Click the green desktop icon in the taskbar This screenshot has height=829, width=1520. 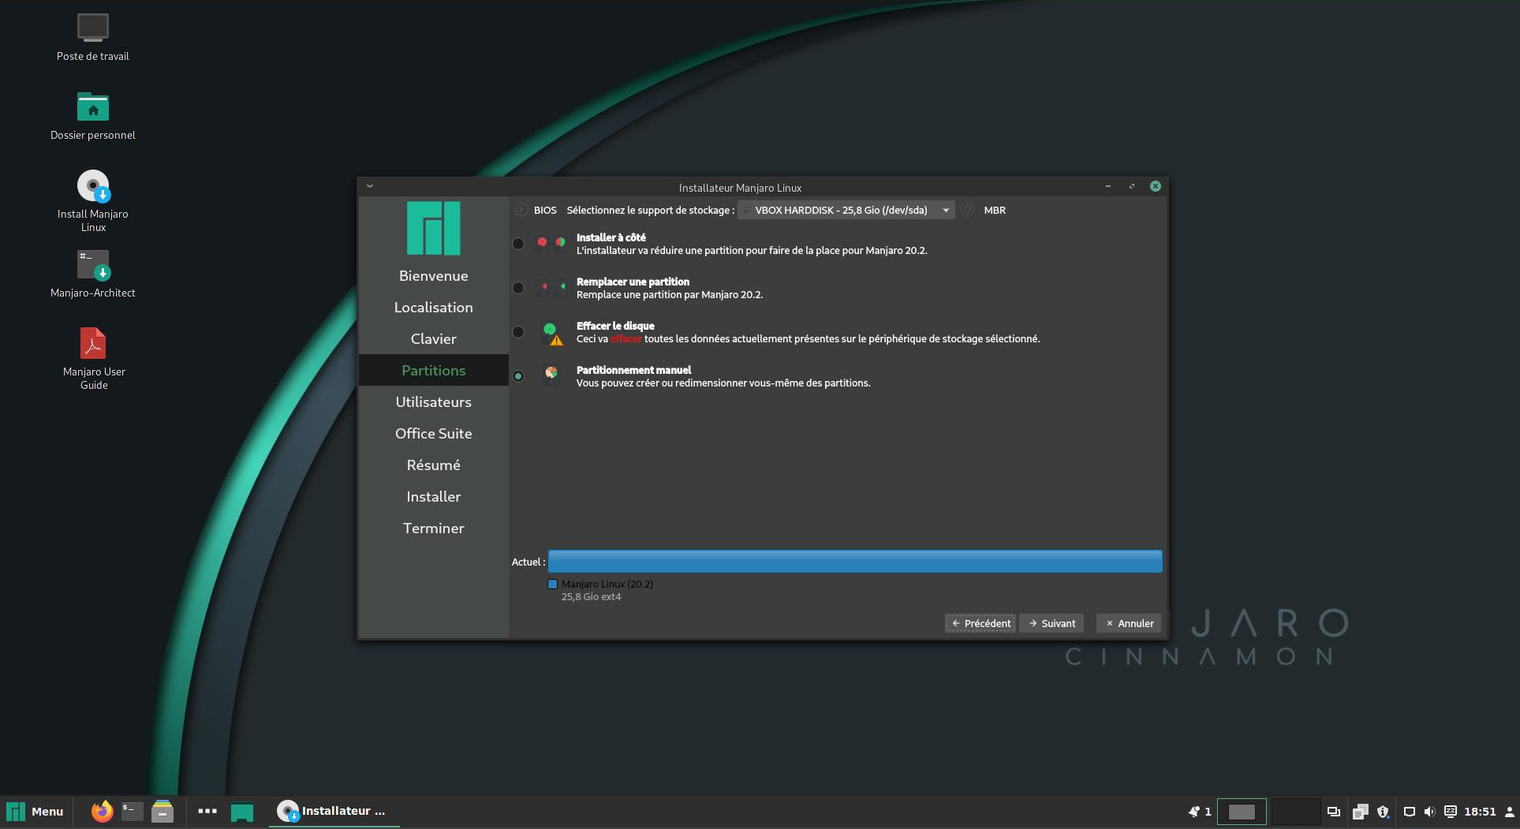(x=242, y=812)
